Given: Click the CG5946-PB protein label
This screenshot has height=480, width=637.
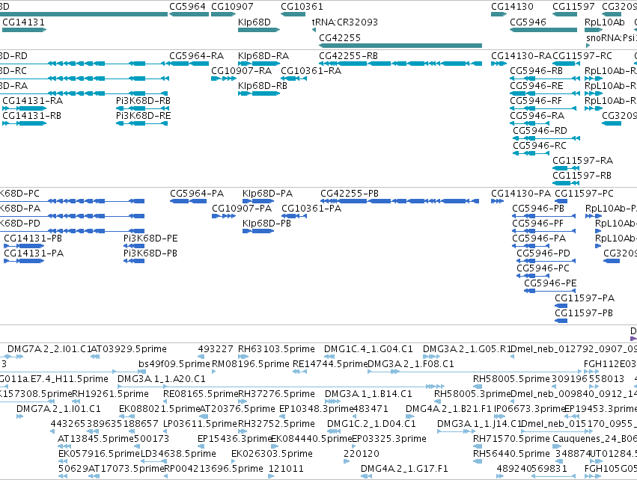Looking at the screenshot, I should click(x=538, y=209).
